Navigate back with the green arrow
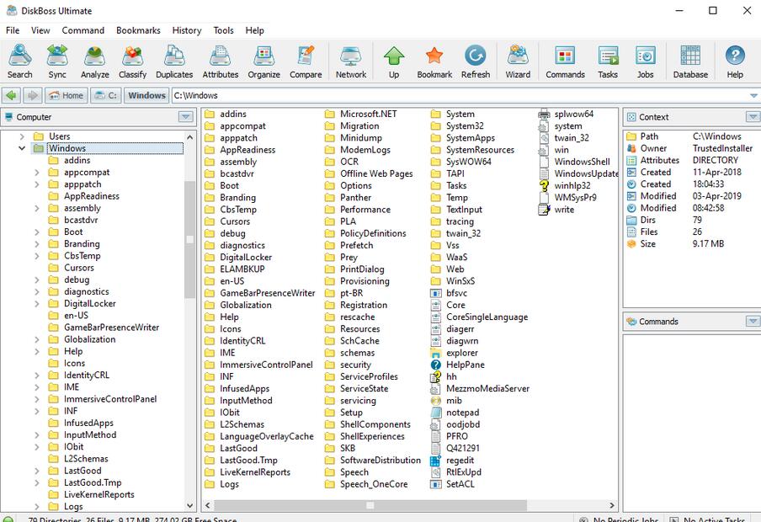761x522 pixels. click(12, 95)
